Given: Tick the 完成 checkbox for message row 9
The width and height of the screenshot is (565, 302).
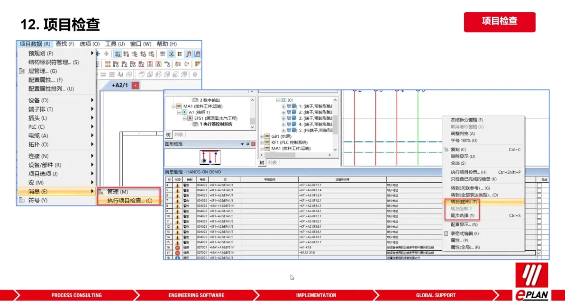Looking at the screenshot, I should [x=539, y=211].
